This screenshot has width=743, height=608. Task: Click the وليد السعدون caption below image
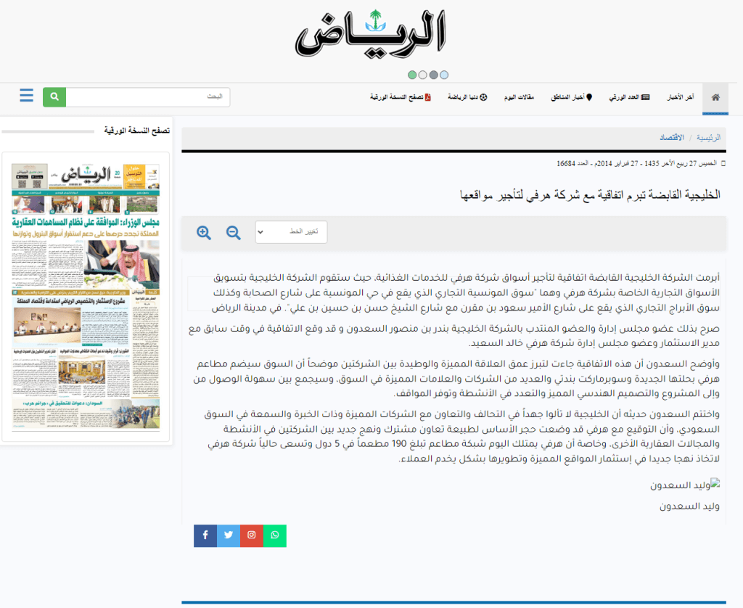[689, 506]
